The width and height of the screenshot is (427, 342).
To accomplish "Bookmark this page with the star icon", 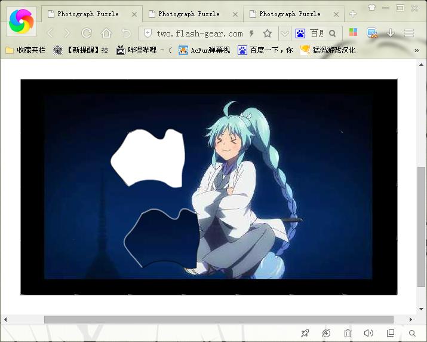I will tap(267, 33).
